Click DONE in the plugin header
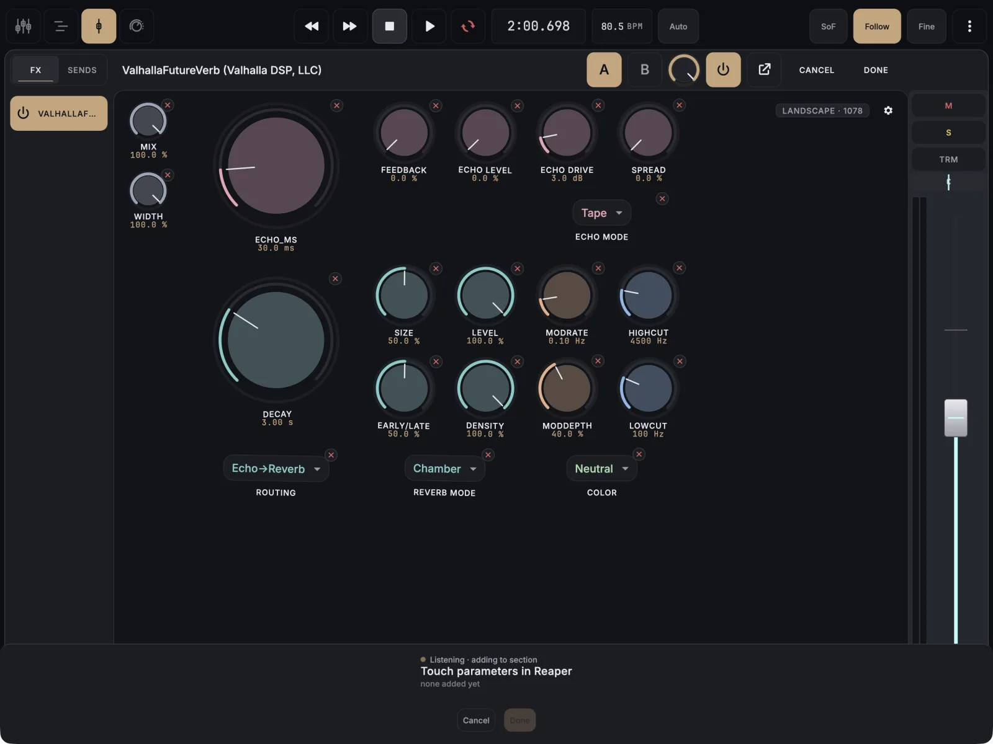 coord(876,70)
